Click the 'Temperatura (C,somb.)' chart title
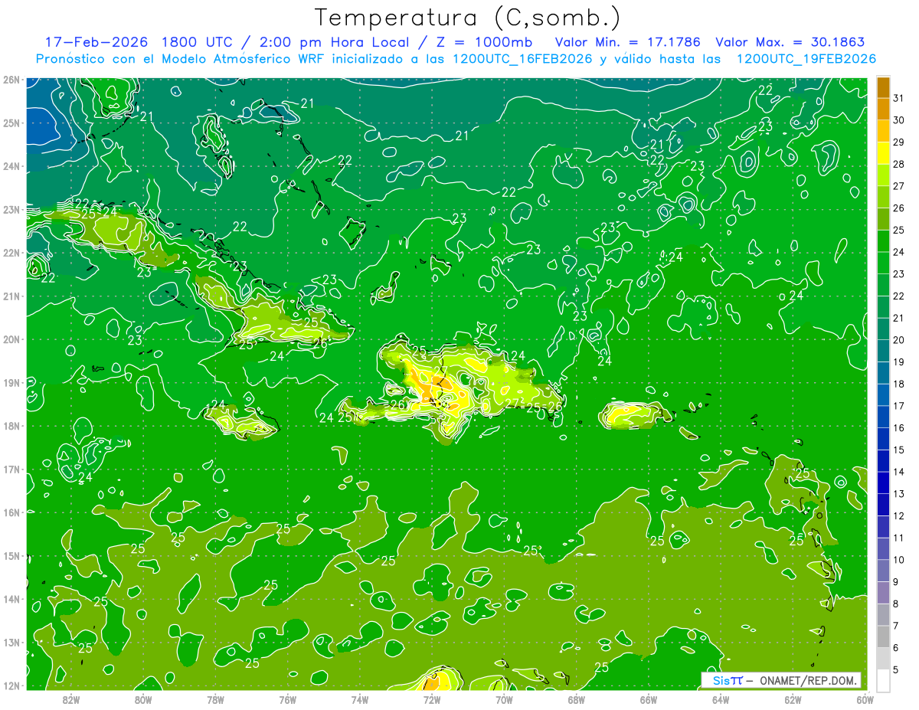This screenshot has height=710, width=919. tap(468, 18)
